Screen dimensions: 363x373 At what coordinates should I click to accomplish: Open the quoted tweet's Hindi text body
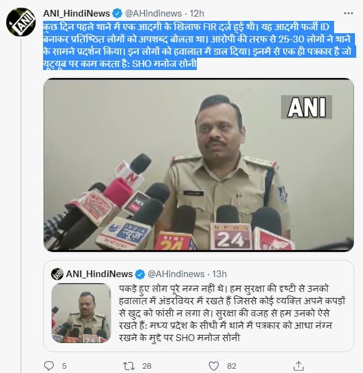(232, 313)
